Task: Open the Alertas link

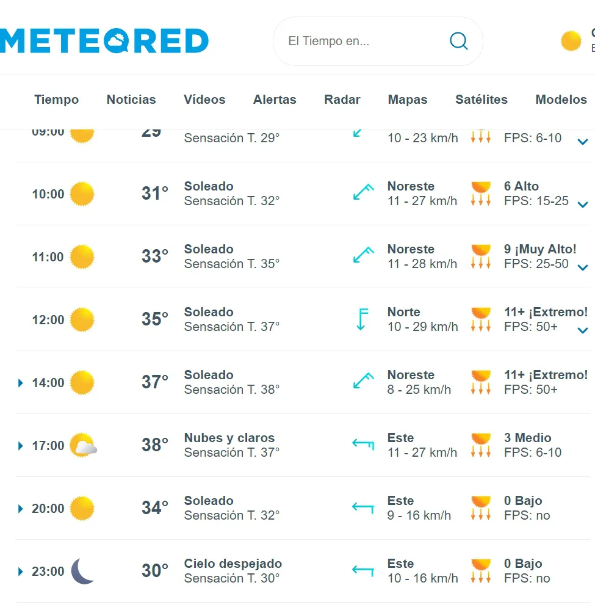Action: coord(275,100)
